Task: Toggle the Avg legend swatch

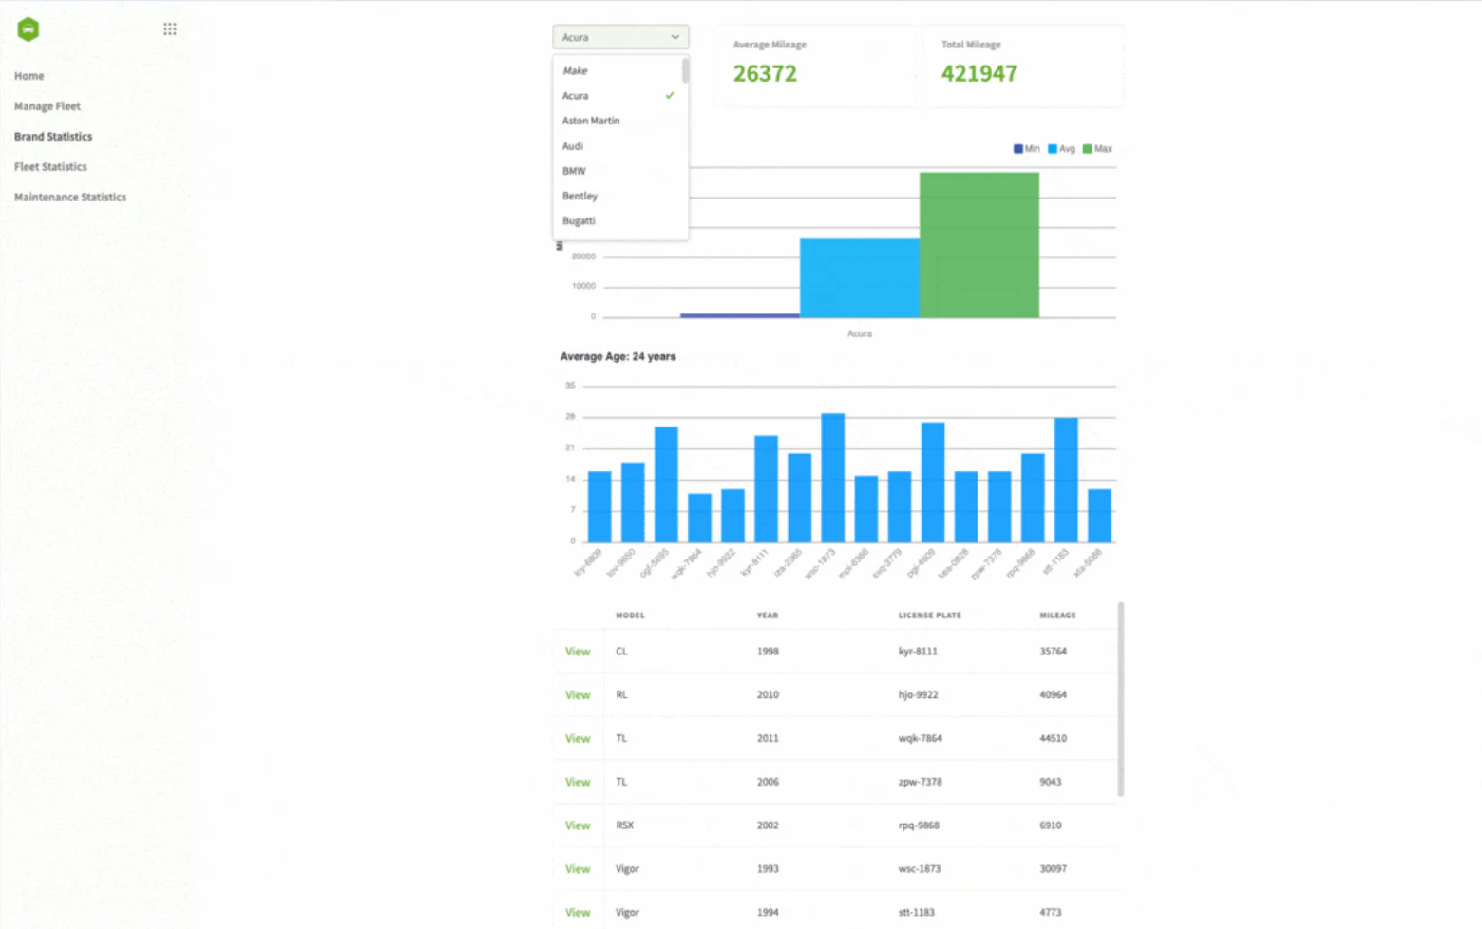Action: [1053, 149]
